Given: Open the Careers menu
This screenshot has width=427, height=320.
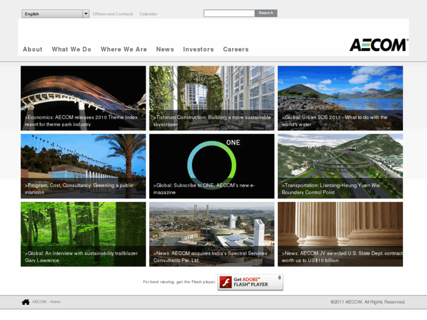Looking at the screenshot, I should click(x=236, y=49).
